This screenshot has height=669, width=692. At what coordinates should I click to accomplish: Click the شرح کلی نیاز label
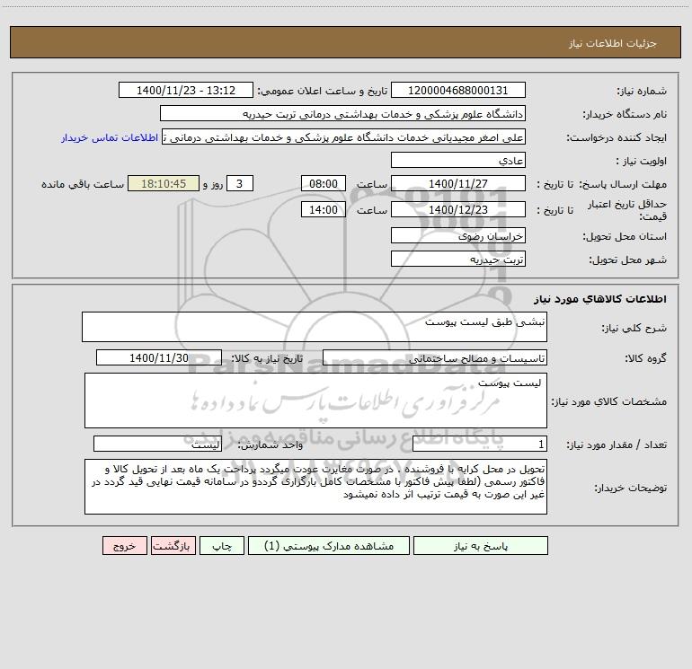point(634,328)
